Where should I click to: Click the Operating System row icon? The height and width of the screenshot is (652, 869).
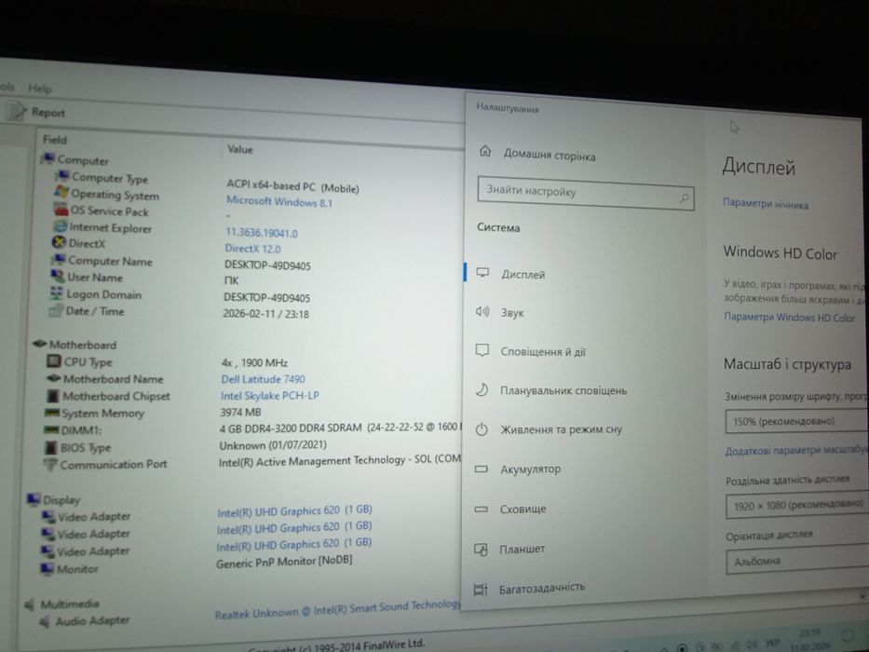coord(61,193)
